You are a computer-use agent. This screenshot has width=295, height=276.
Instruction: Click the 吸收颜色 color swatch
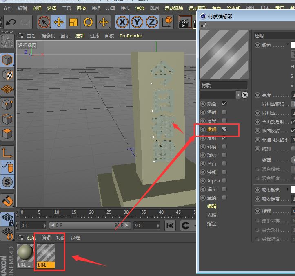click(x=293, y=190)
